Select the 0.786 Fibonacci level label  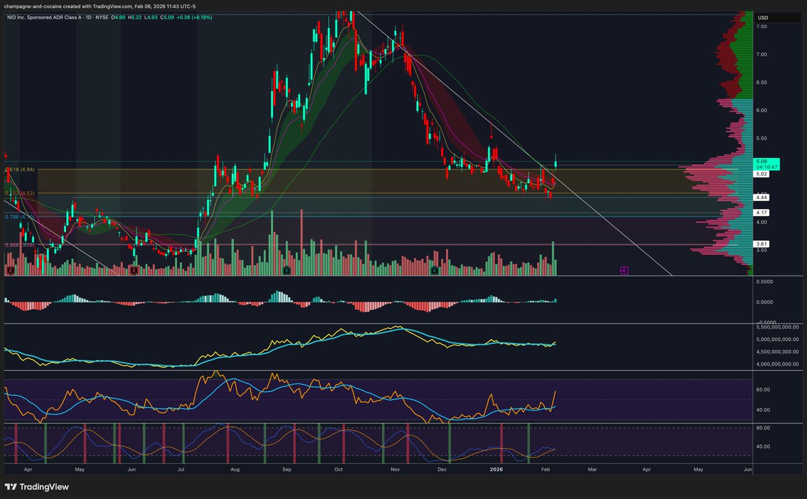click(x=20, y=217)
